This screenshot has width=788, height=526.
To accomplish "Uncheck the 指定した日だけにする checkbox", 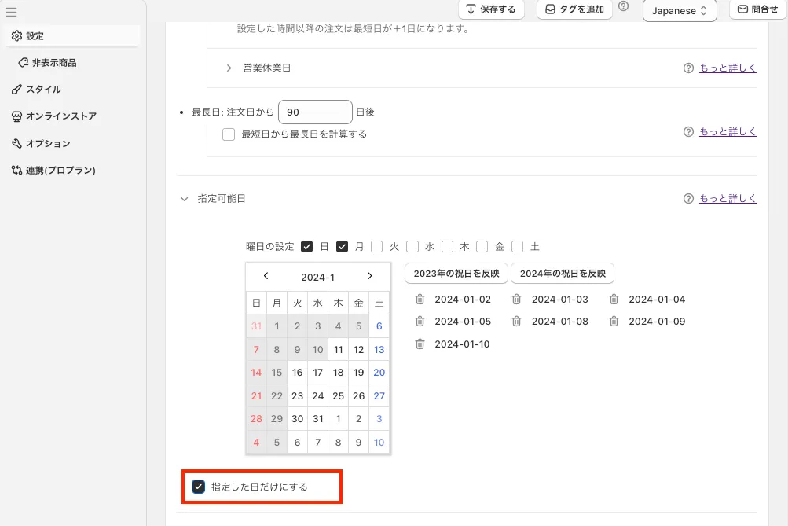I will click(199, 487).
